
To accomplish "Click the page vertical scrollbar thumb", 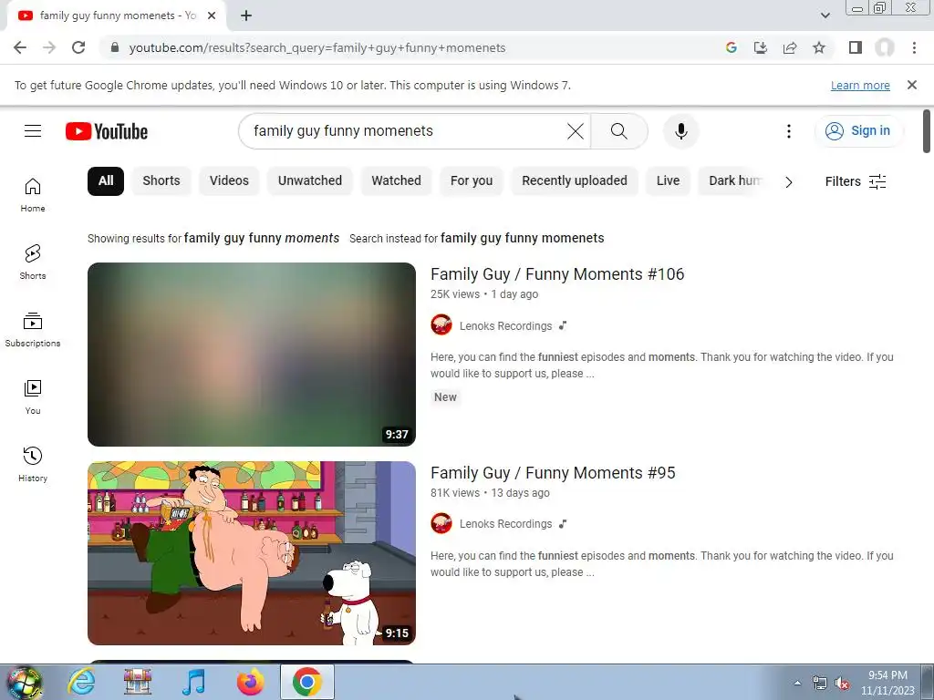I will [x=927, y=131].
